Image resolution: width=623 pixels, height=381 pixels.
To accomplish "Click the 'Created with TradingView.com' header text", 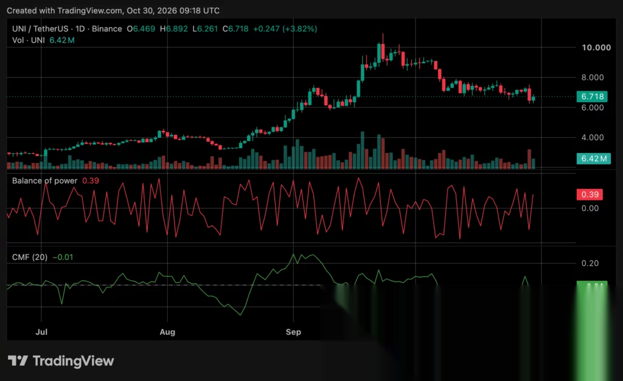I will [113, 11].
